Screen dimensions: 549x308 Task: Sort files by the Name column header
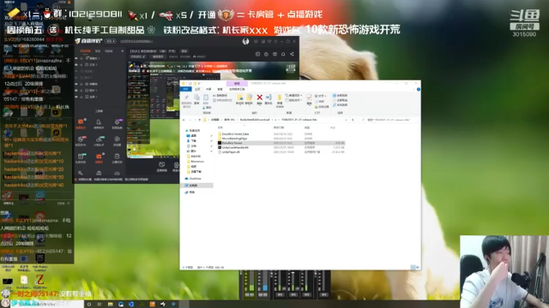pyautogui.click(x=220, y=127)
